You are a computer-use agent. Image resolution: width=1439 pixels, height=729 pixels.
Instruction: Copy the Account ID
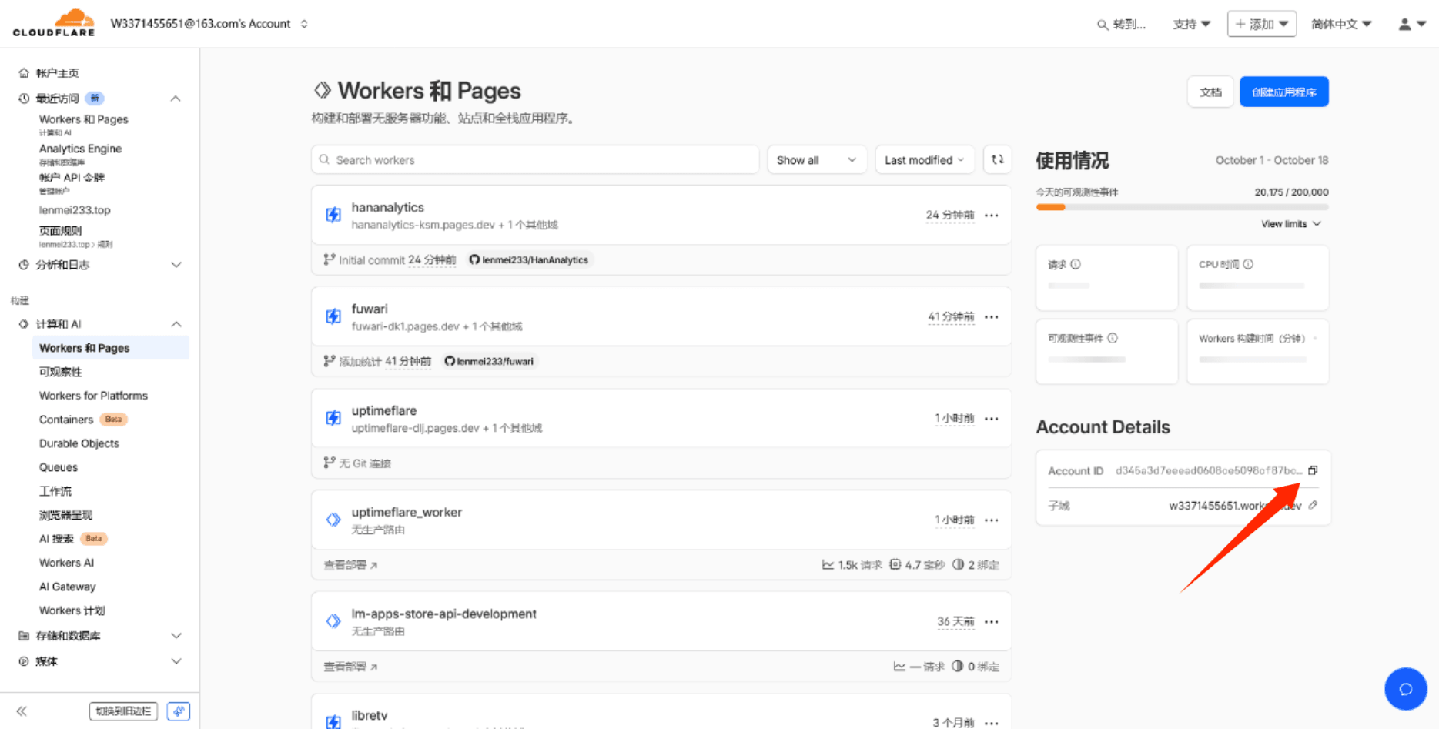pyautogui.click(x=1314, y=470)
